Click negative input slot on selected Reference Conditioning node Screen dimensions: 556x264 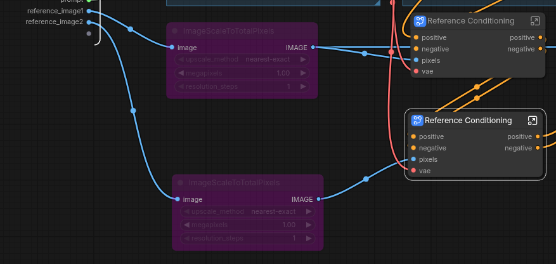point(413,148)
